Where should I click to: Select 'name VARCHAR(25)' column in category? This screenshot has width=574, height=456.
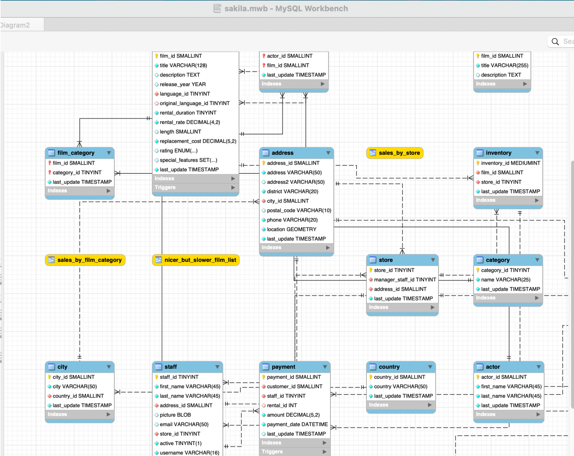(508, 280)
